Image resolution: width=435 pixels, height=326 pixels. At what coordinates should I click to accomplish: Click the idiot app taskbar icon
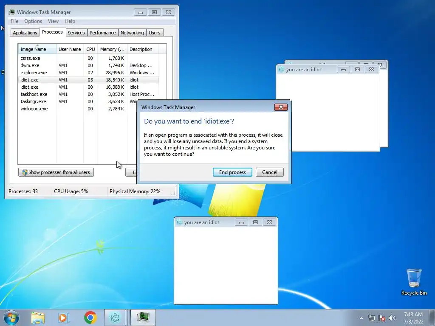point(115,318)
